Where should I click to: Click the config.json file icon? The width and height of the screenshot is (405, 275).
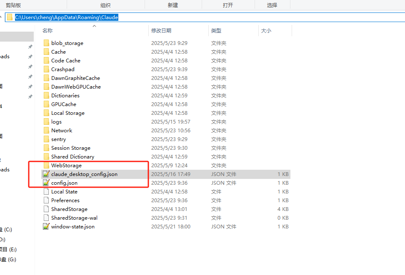pos(46,183)
